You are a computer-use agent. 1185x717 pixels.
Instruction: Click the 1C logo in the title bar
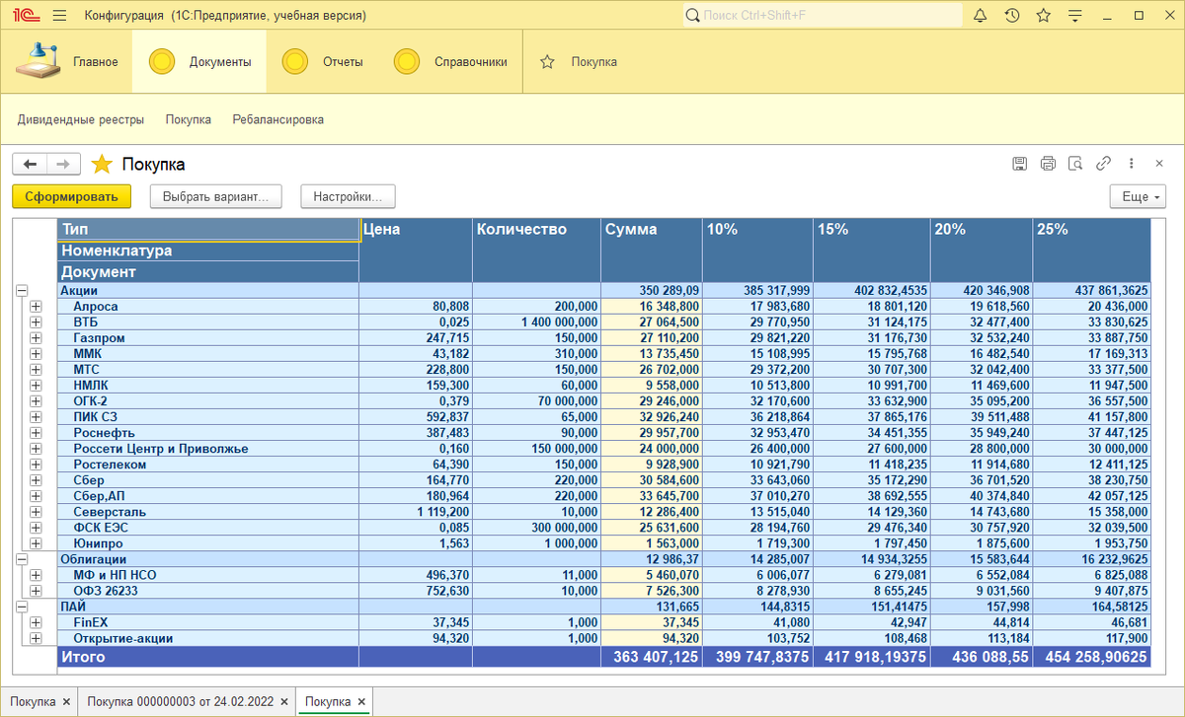pyautogui.click(x=25, y=16)
